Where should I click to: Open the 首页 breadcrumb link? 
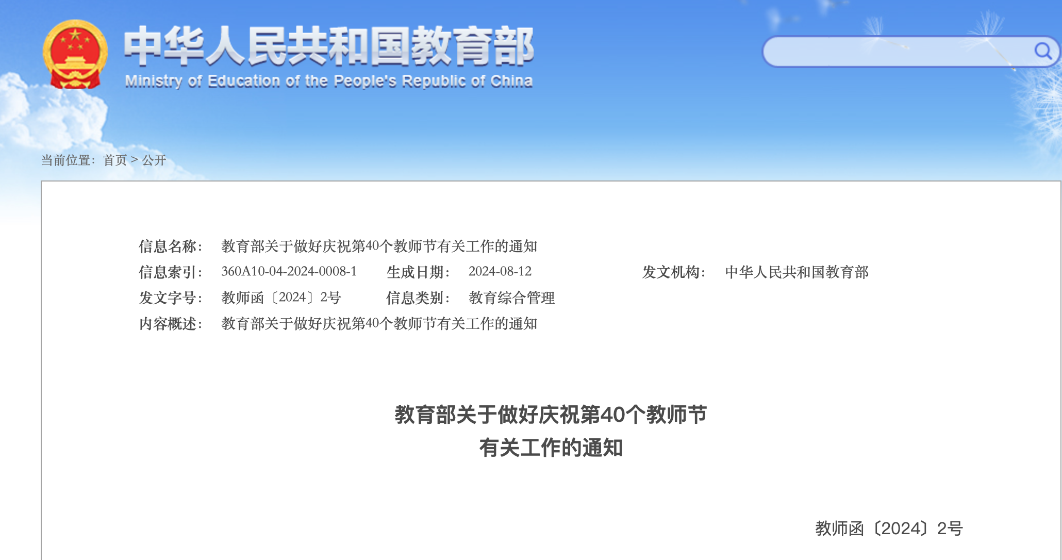pyautogui.click(x=114, y=160)
